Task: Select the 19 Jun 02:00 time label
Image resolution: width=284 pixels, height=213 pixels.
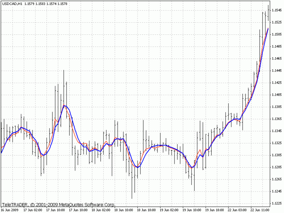Action: click(169, 210)
